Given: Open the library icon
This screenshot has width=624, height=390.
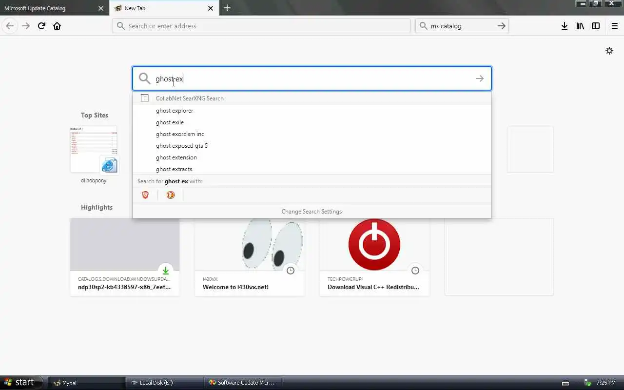Looking at the screenshot, I should 580,26.
